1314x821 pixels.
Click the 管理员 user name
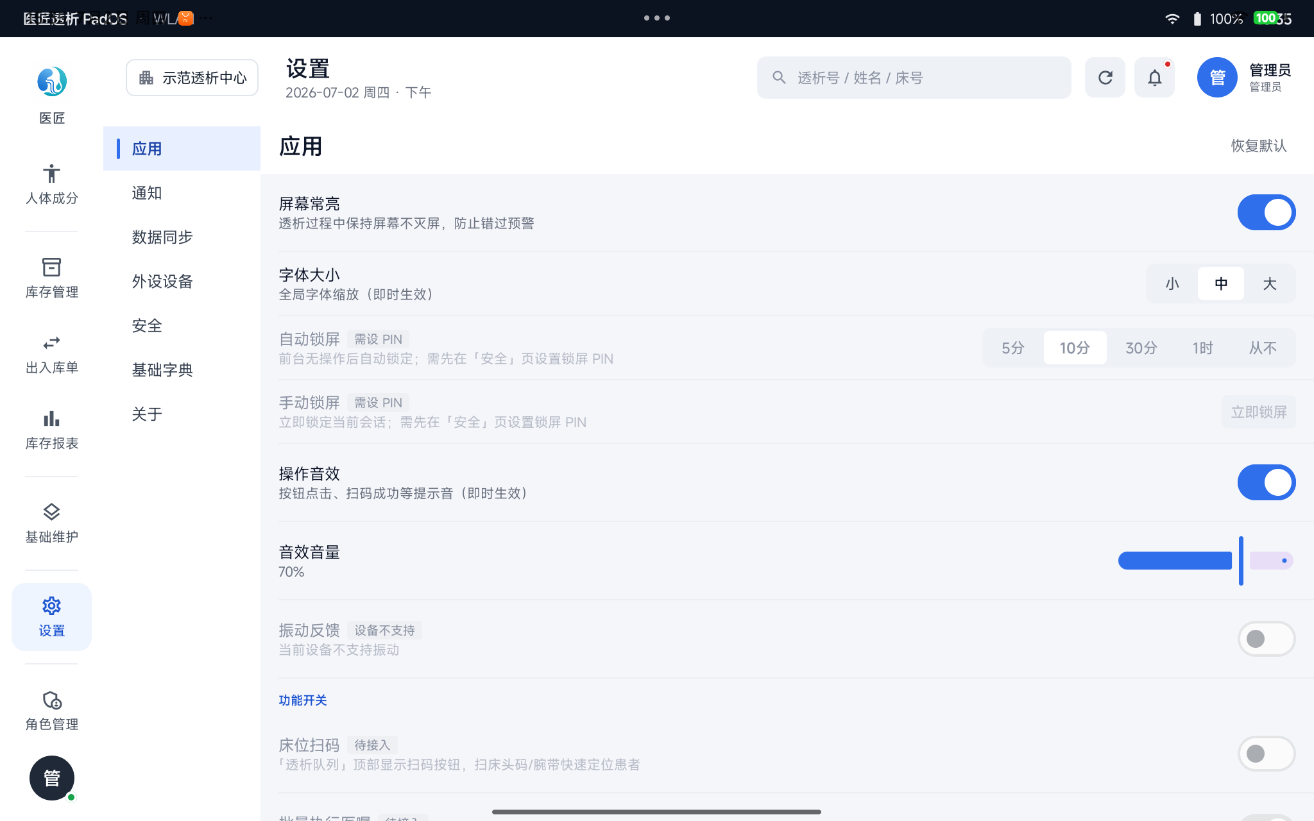(1270, 70)
